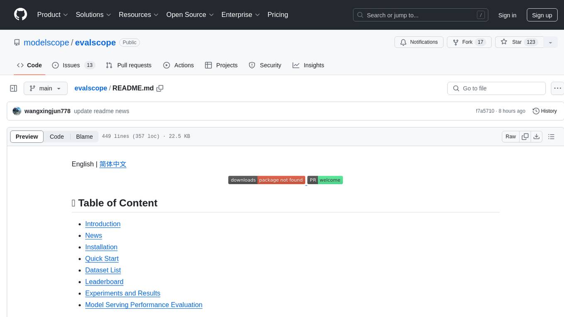Expand the file tree side panel
Viewport: 564px width, 317px height.
(14, 88)
